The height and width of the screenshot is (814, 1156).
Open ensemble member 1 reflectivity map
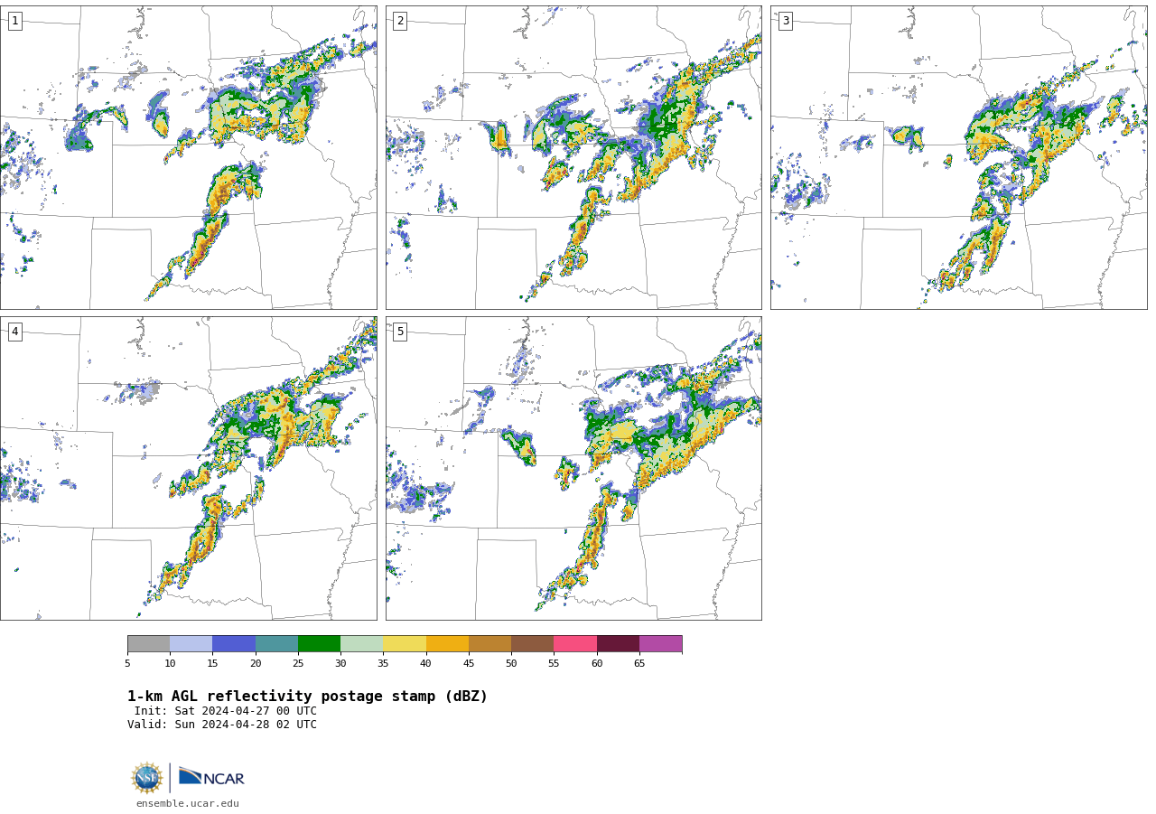[x=188, y=157]
